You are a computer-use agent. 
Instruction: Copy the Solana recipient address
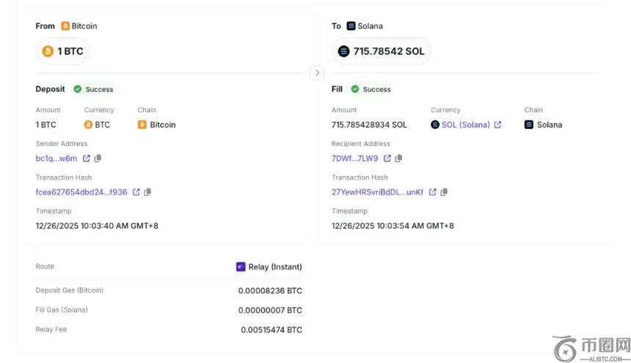coord(399,158)
